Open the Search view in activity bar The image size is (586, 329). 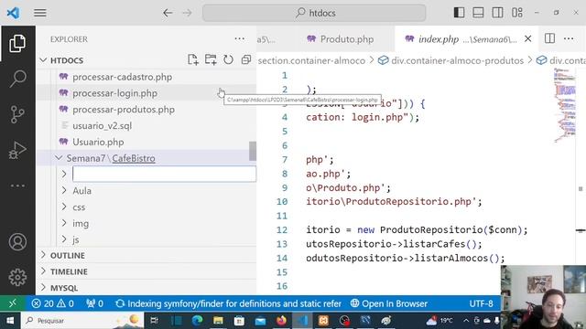(x=17, y=79)
